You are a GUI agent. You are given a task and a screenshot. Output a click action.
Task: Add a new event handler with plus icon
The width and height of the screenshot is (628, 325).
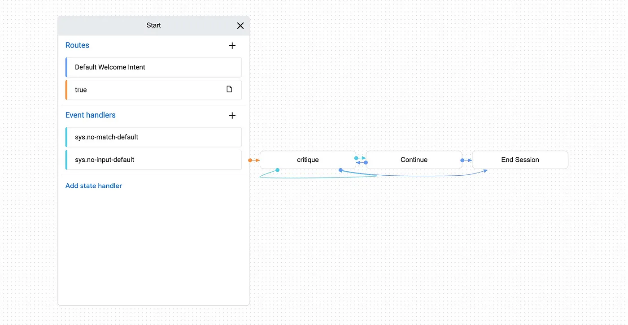(x=232, y=115)
